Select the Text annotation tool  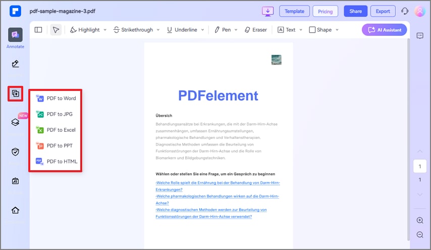point(287,30)
